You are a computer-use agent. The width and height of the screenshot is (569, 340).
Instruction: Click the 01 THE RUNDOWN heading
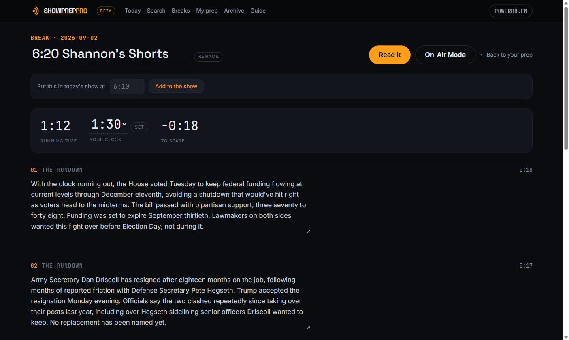(x=57, y=170)
